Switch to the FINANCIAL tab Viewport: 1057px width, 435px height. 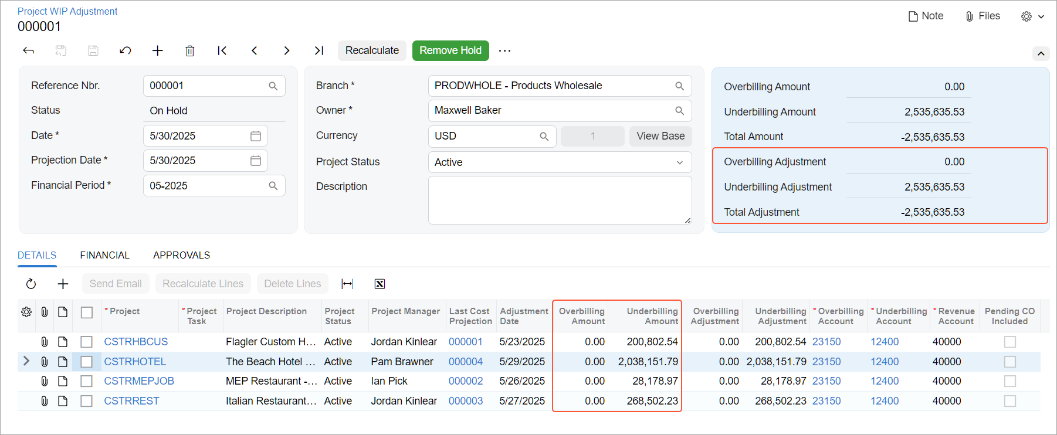[104, 256]
